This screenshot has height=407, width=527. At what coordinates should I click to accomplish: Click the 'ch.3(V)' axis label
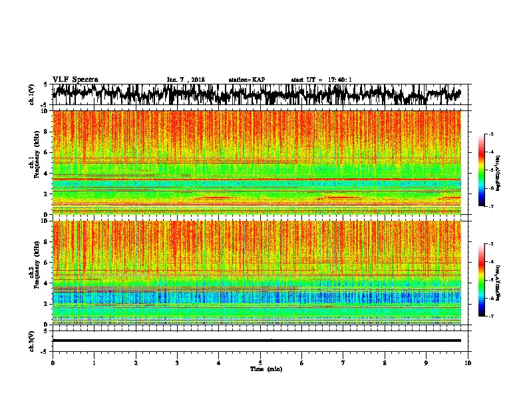click(x=31, y=341)
